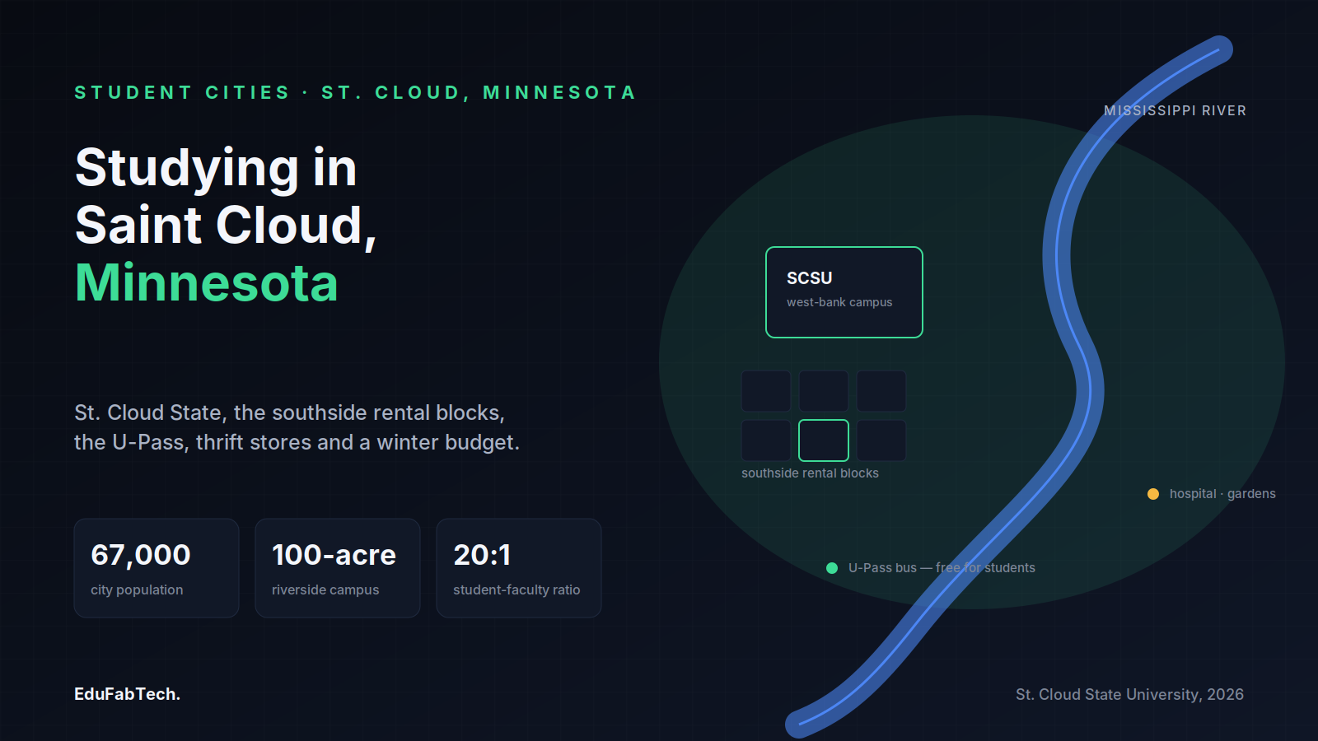The height and width of the screenshot is (741, 1318).
Task: Click the yellow hospital gardens dot marker
Action: [1153, 494]
